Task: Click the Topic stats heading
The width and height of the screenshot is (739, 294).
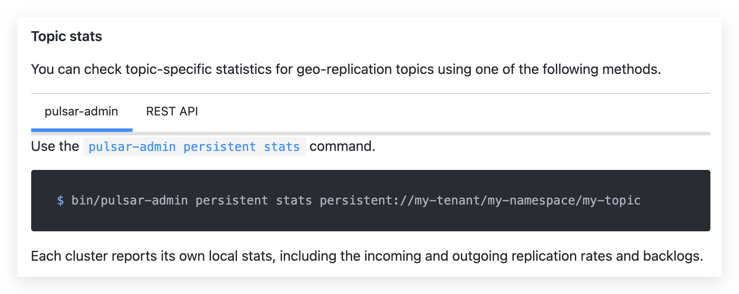Action: coord(67,37)
